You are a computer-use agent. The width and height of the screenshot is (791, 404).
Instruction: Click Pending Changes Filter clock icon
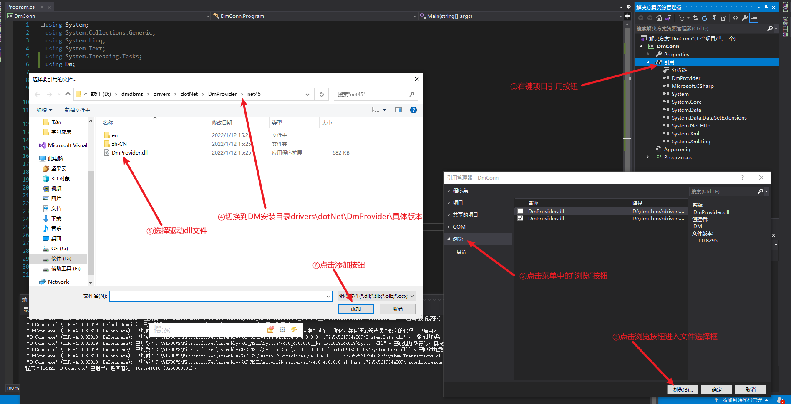(x=682, y=18)
